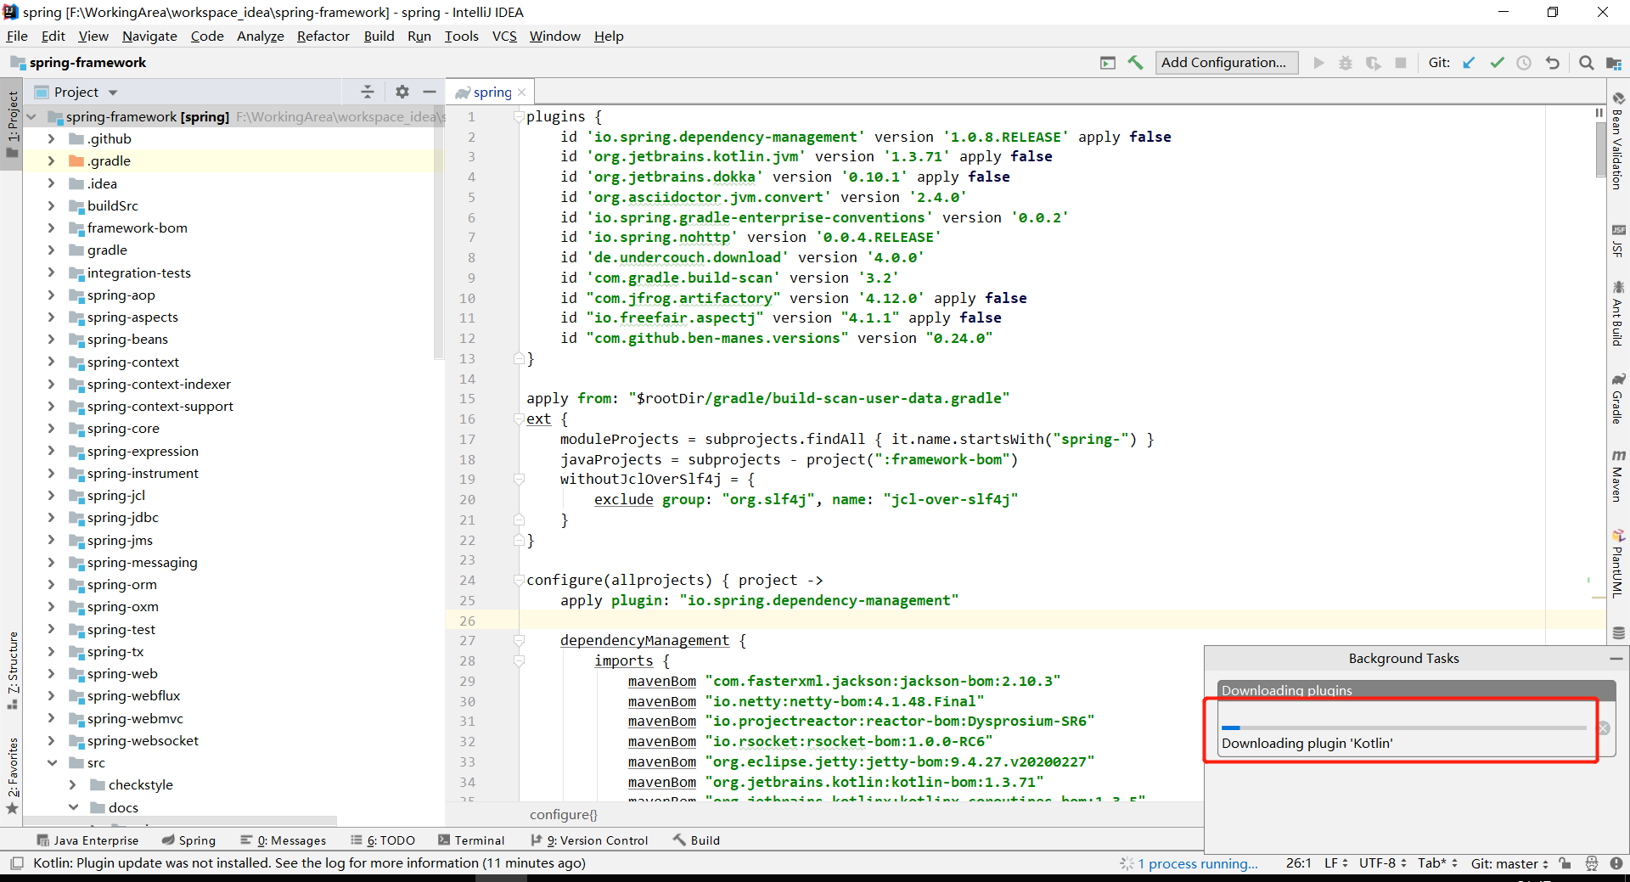The height and width of the screenshot is (882, 1630).
Task: Click the event log notification icon
Action: pos(1616,863)
